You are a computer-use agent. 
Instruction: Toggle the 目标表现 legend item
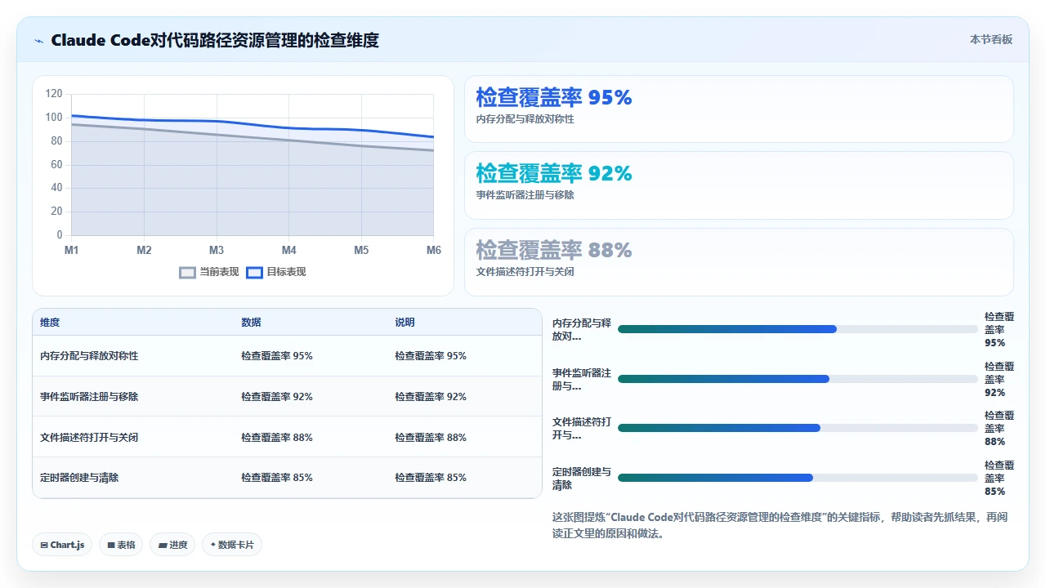pos(276,272)
